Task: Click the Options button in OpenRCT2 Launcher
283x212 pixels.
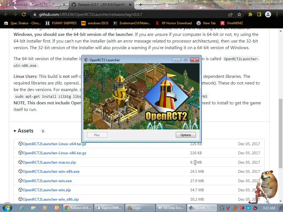Action: [x=186, y=135]
